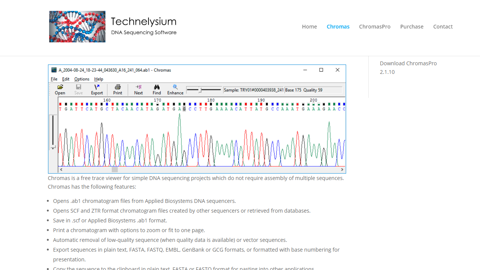Click the Enhance sparkle icon
This screenshot has width=480, height=270.
click(x=175, y=87)
